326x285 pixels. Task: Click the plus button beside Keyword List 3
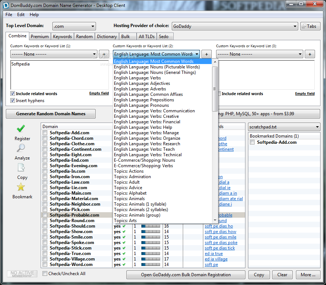coord(310,54)
